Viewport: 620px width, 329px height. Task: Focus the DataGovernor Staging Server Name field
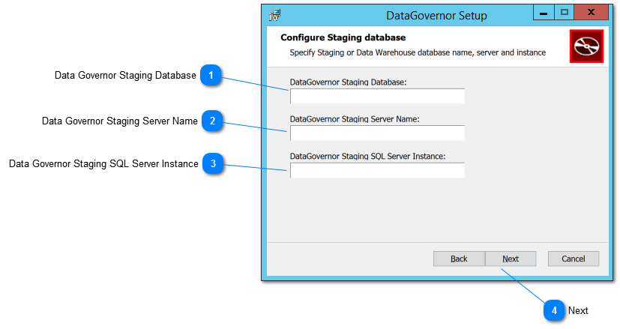tap(377, 133)
